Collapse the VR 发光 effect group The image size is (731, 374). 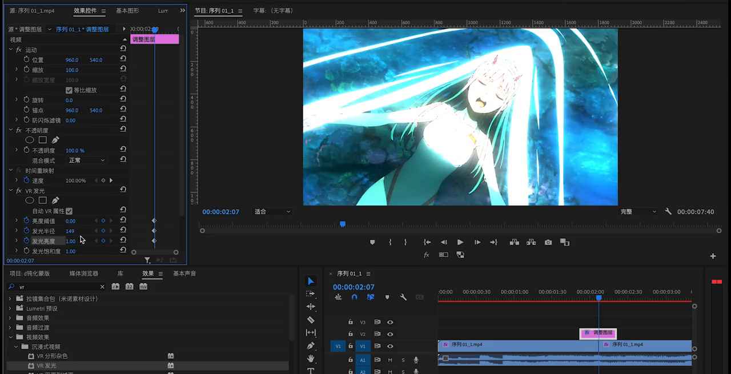click(x=11, y=191)
